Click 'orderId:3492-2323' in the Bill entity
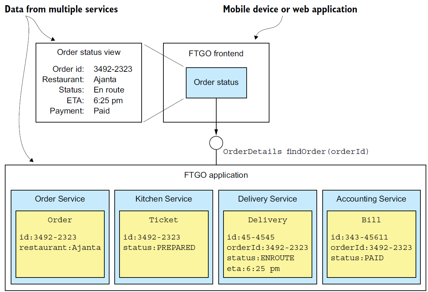 371,247
